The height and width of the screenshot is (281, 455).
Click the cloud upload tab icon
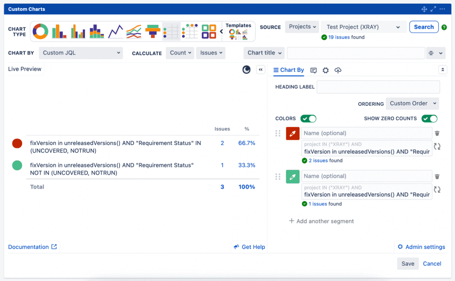coord(338,70)
